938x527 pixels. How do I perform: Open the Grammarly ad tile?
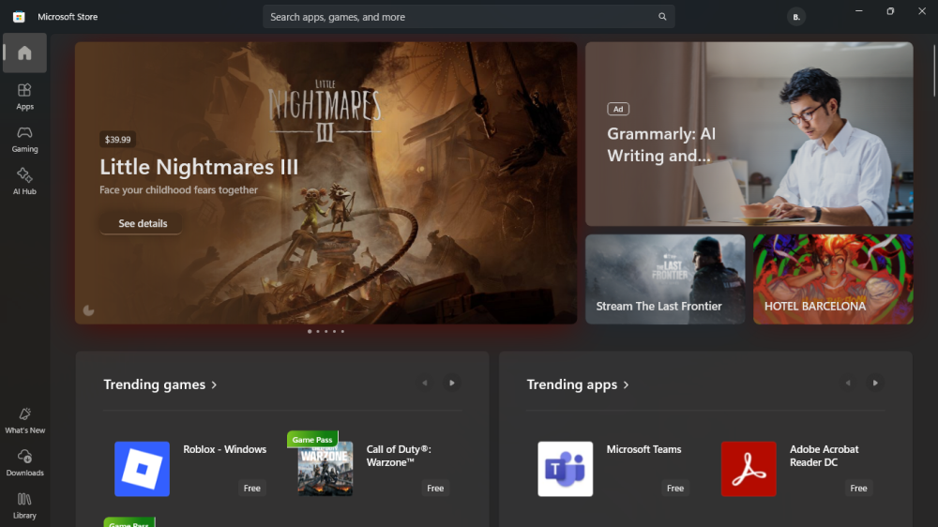coord(749,134)
